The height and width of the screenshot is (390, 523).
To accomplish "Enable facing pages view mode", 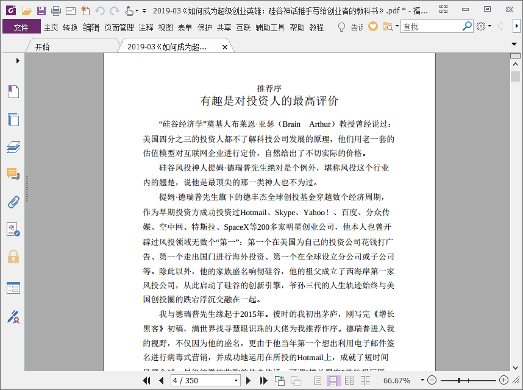I will coord(349,380).
